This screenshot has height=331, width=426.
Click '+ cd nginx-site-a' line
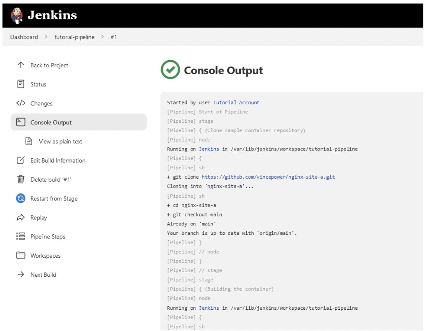click(x=192, y=206)
